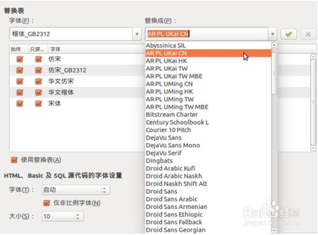Image resolution: width=318 pixels, height=235 pixels.
Task: Choose Droid Arabic Naskh font
Action: tap(208, 176)
